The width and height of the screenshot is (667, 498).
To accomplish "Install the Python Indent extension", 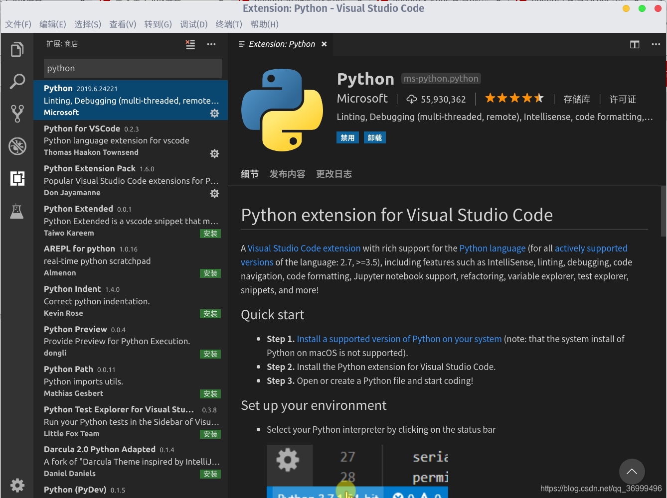I will tap(210, 314).
